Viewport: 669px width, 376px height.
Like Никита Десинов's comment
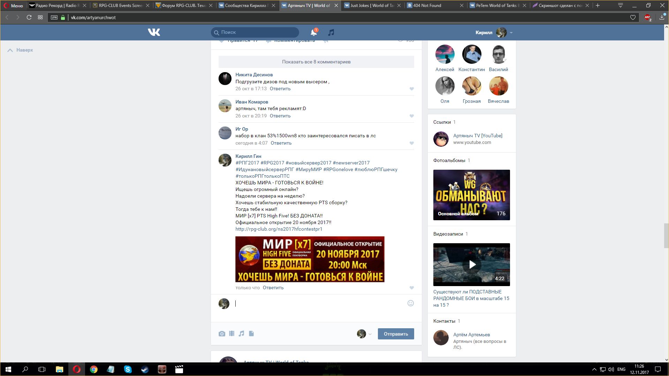click(412, 89)
